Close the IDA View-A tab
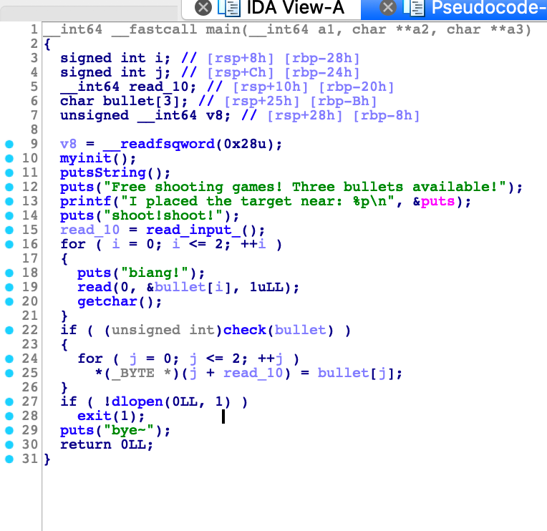The image size is (547, 531). tap(203, 8)
